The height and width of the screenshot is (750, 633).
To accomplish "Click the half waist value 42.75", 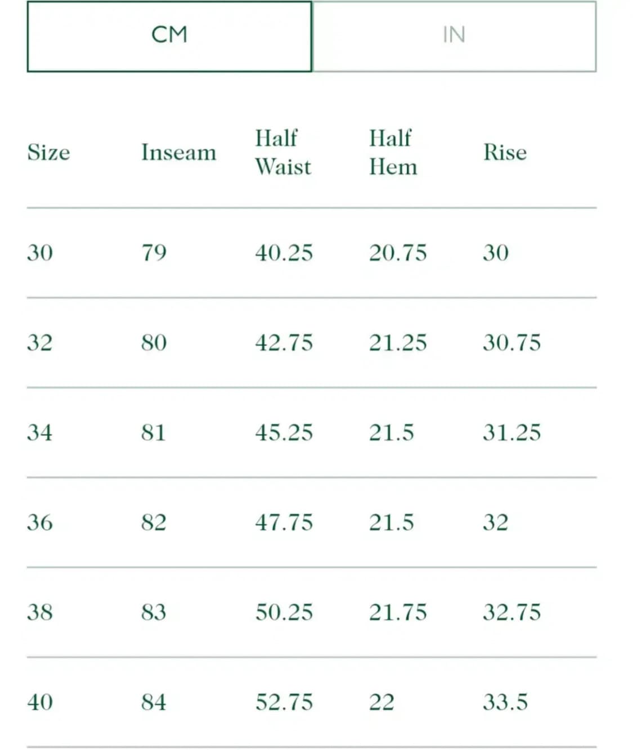I will [x=284, y=342].
